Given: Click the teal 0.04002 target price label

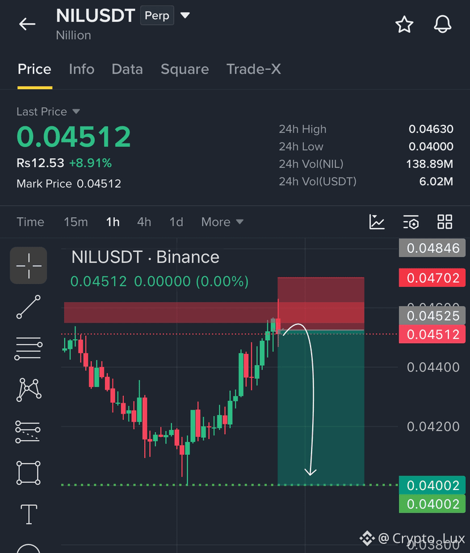Looking at the screenshot, I should pyautogui.click(x=432, y=486).
